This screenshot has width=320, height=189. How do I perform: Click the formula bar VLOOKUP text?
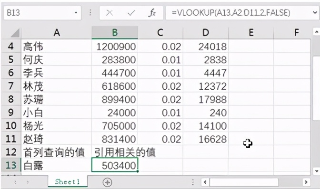click(x=231, y=13)
